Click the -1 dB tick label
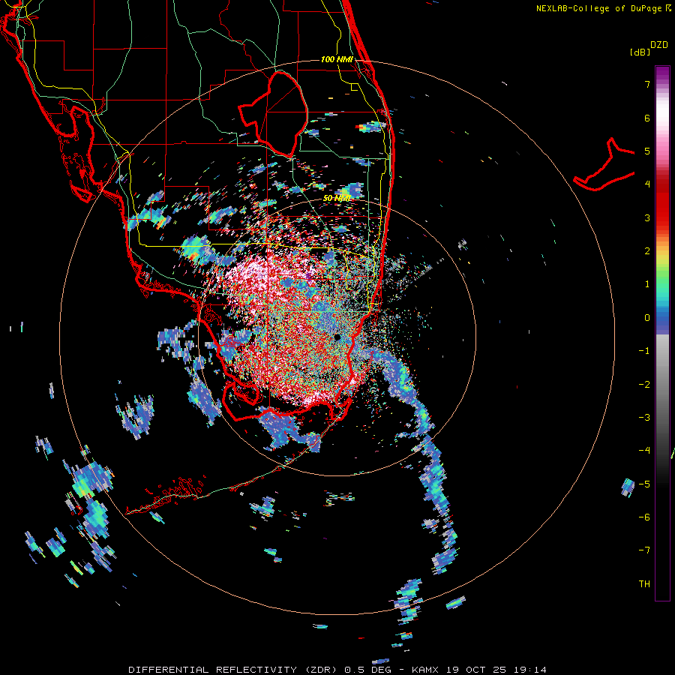 pyautogui.click(x=644, y=351)
